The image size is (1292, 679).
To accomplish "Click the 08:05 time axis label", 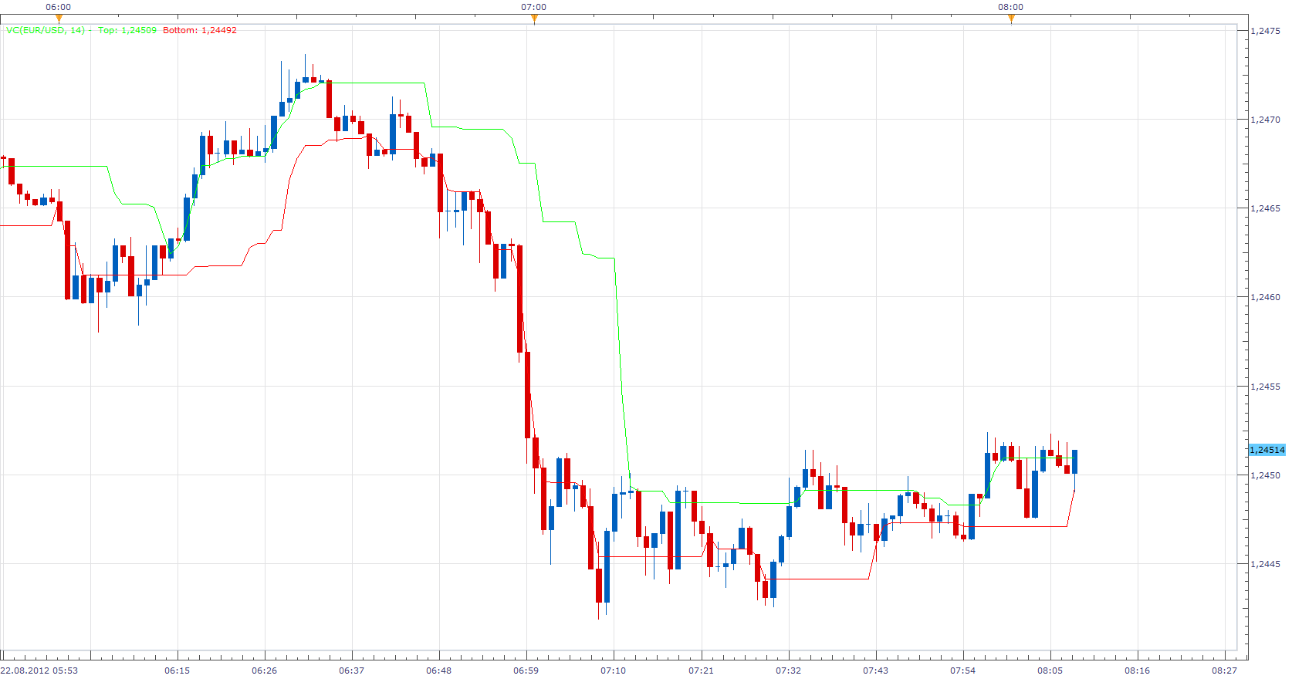I will click(x=1050, y=671).
